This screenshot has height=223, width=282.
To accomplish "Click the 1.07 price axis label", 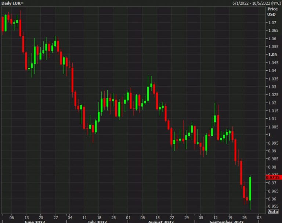I will (272, 23).
